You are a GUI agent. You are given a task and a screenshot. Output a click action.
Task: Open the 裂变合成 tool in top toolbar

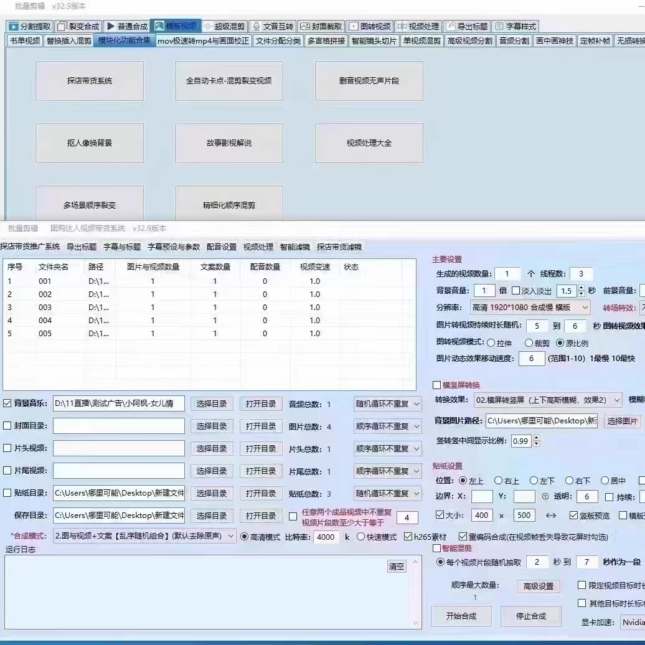[x=78, y=26]
